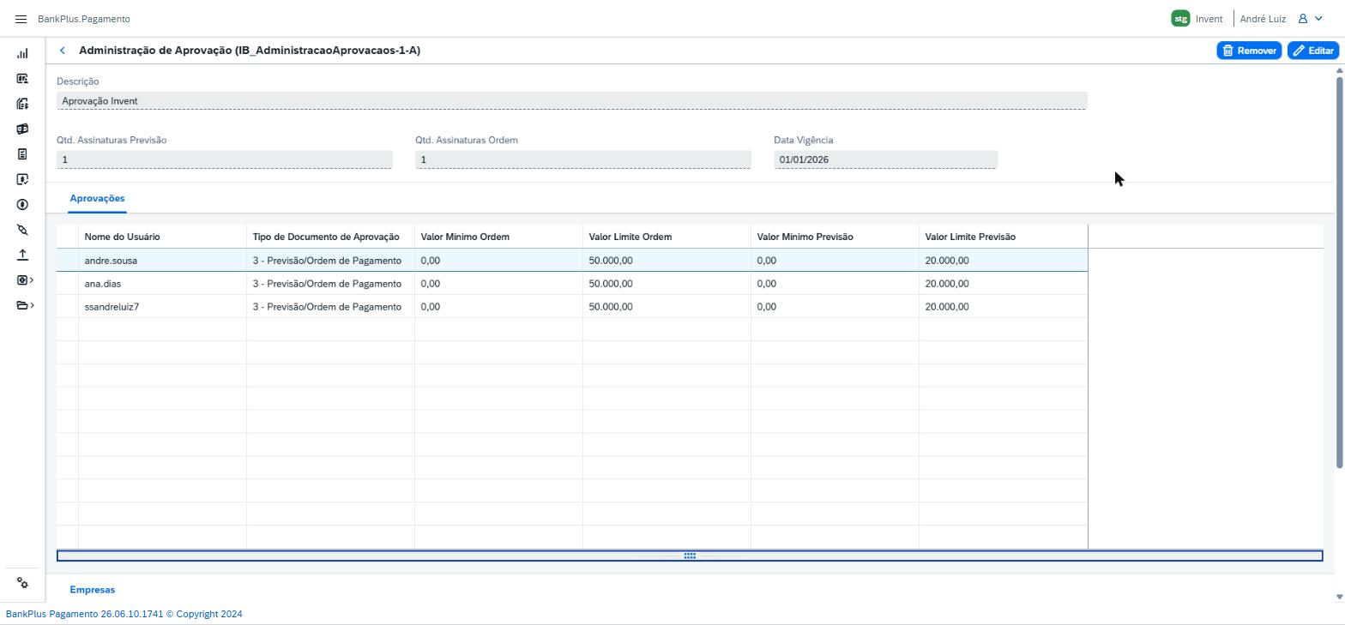1345x625 pixels.
Task: Open the bar chart dashboard sidebar icon
Action: pyautogui.click(x=22, y=53)
